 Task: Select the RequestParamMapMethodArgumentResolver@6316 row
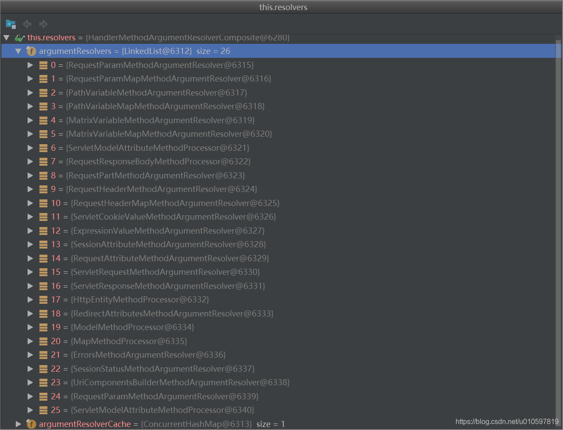[x=278, y=79]
